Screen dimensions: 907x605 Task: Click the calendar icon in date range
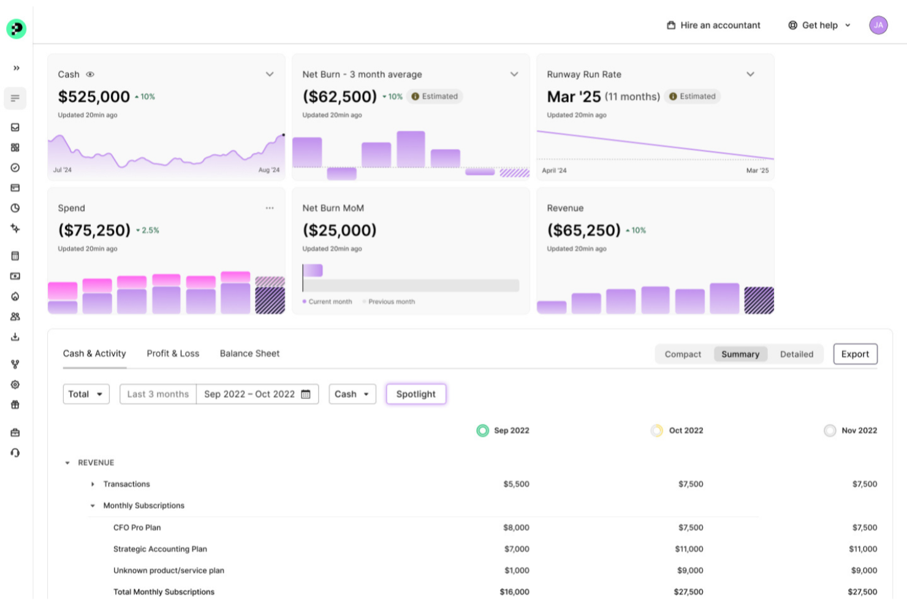(306, 394)
